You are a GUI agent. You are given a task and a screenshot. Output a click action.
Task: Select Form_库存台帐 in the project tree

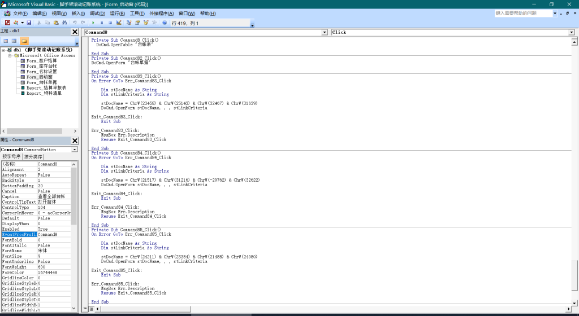point(41,66)
